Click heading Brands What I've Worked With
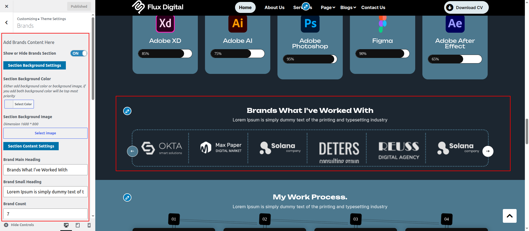Viewport: 529px width, 231px height. pos(310,110)
